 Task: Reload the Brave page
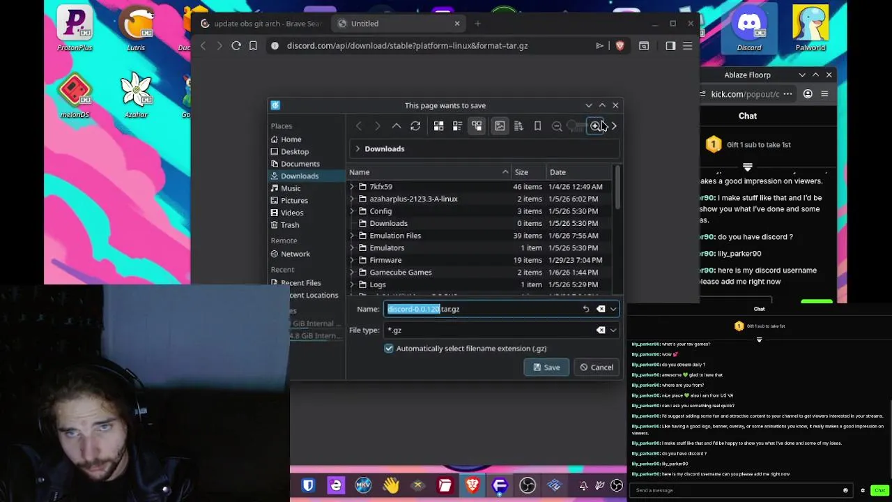pyautogui.click(x=236, y=46)
